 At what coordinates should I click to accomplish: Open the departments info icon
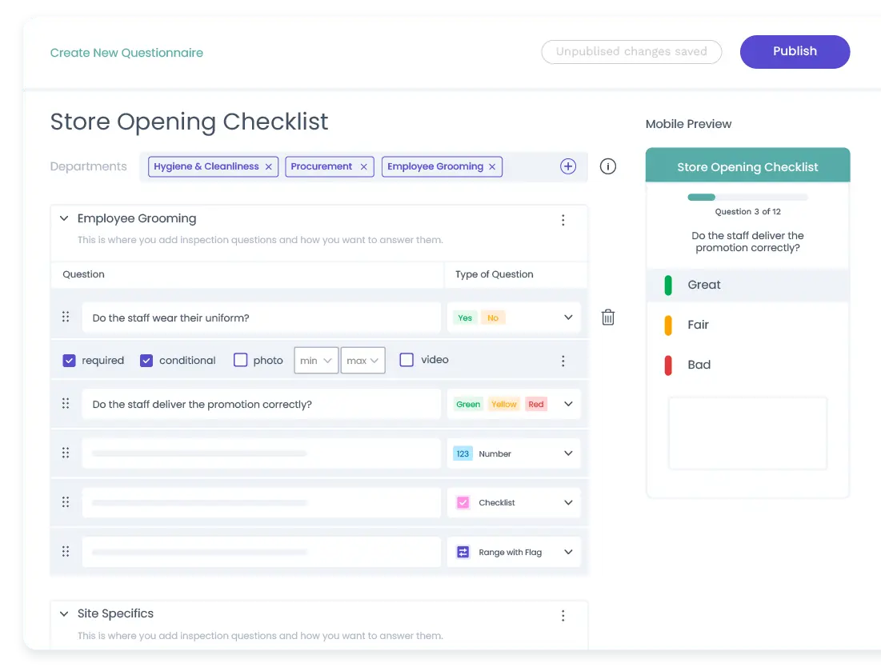[x=608, y=166]
